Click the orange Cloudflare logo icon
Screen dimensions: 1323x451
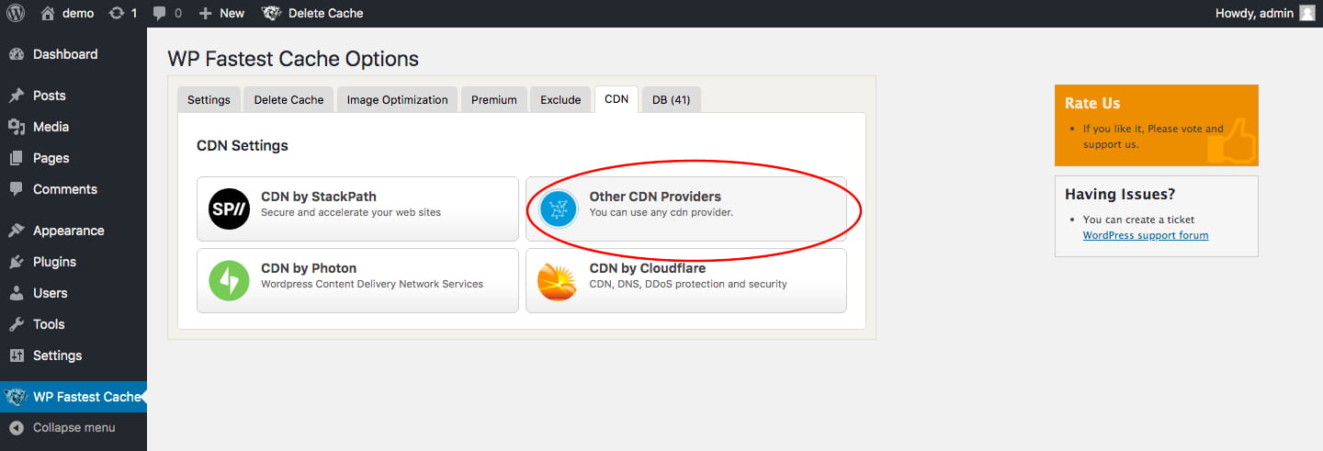pos(558,281)
